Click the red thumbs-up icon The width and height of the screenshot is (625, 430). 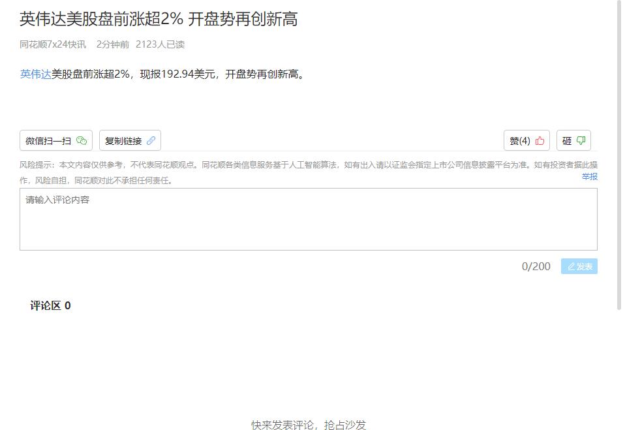tap(540, 141)
